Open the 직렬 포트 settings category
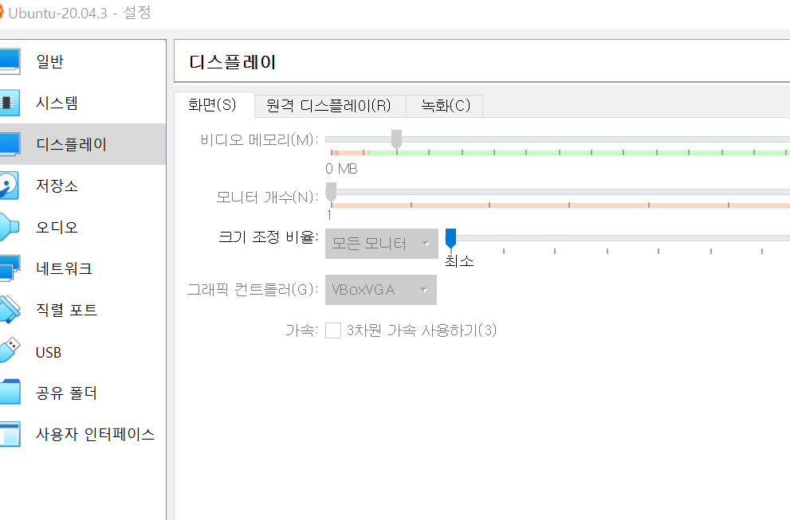 [83, 309]
